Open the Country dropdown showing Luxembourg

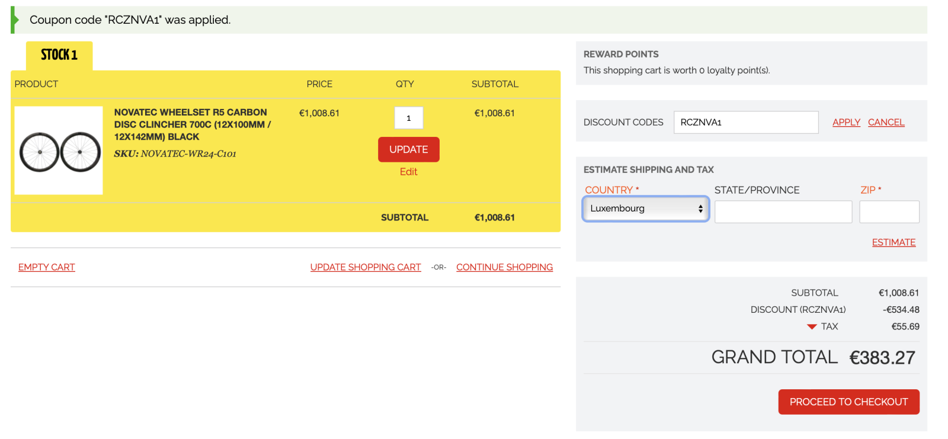646,209
